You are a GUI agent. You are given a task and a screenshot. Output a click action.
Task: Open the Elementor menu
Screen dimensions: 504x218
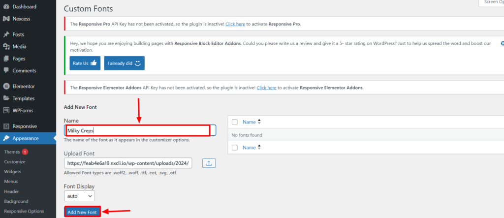point(24,86)
